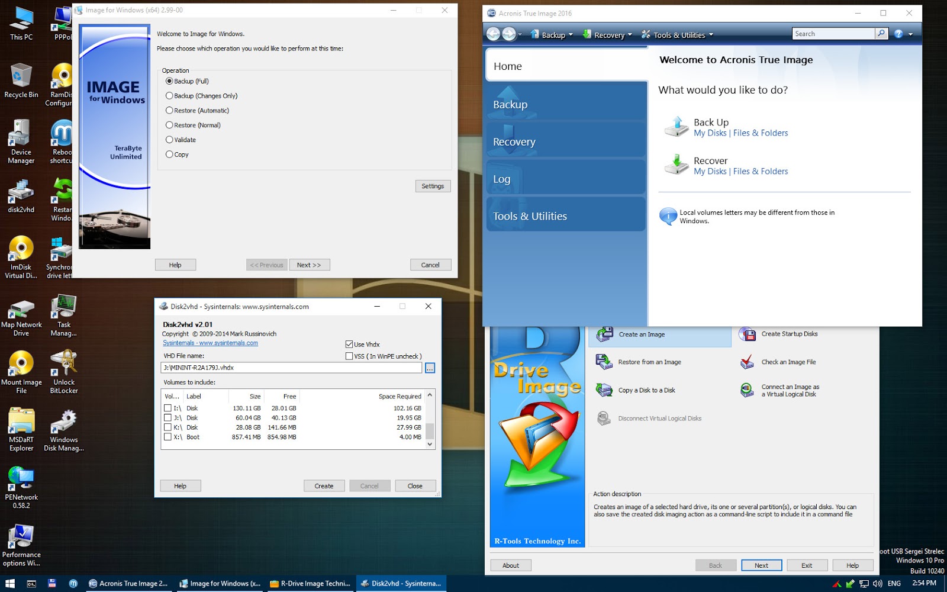Click Next >> in Image for Windows

coord(309,265)
